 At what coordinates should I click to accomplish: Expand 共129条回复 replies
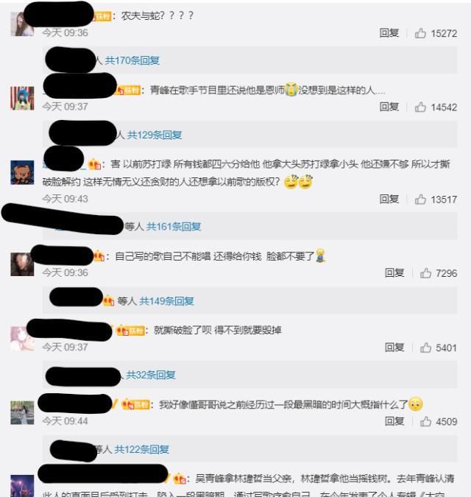[155, 135]
